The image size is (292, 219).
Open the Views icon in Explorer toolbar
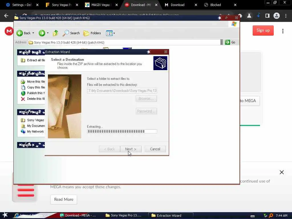pyautogui.click(x=109, y=33)
